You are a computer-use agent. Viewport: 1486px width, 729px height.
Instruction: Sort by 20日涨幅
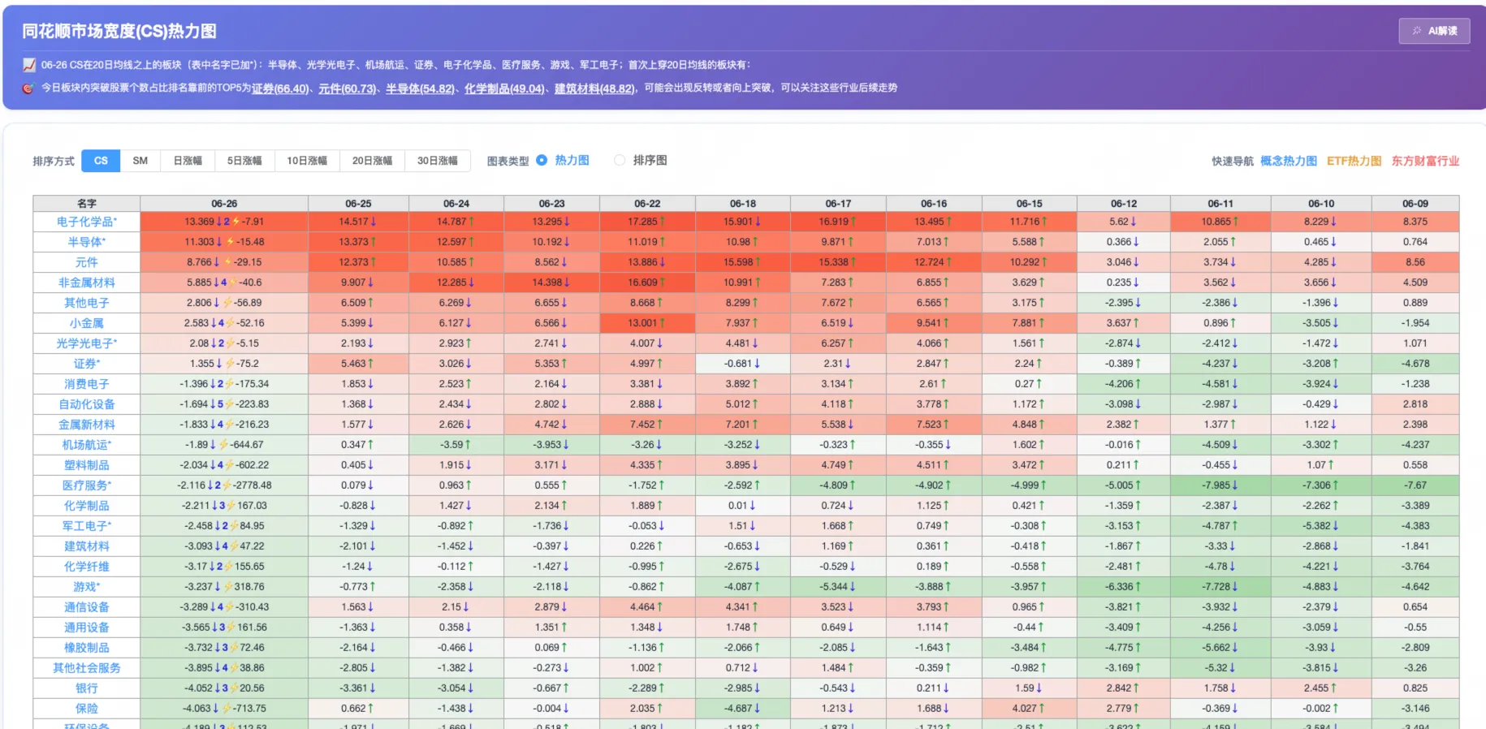pos(372,161)
